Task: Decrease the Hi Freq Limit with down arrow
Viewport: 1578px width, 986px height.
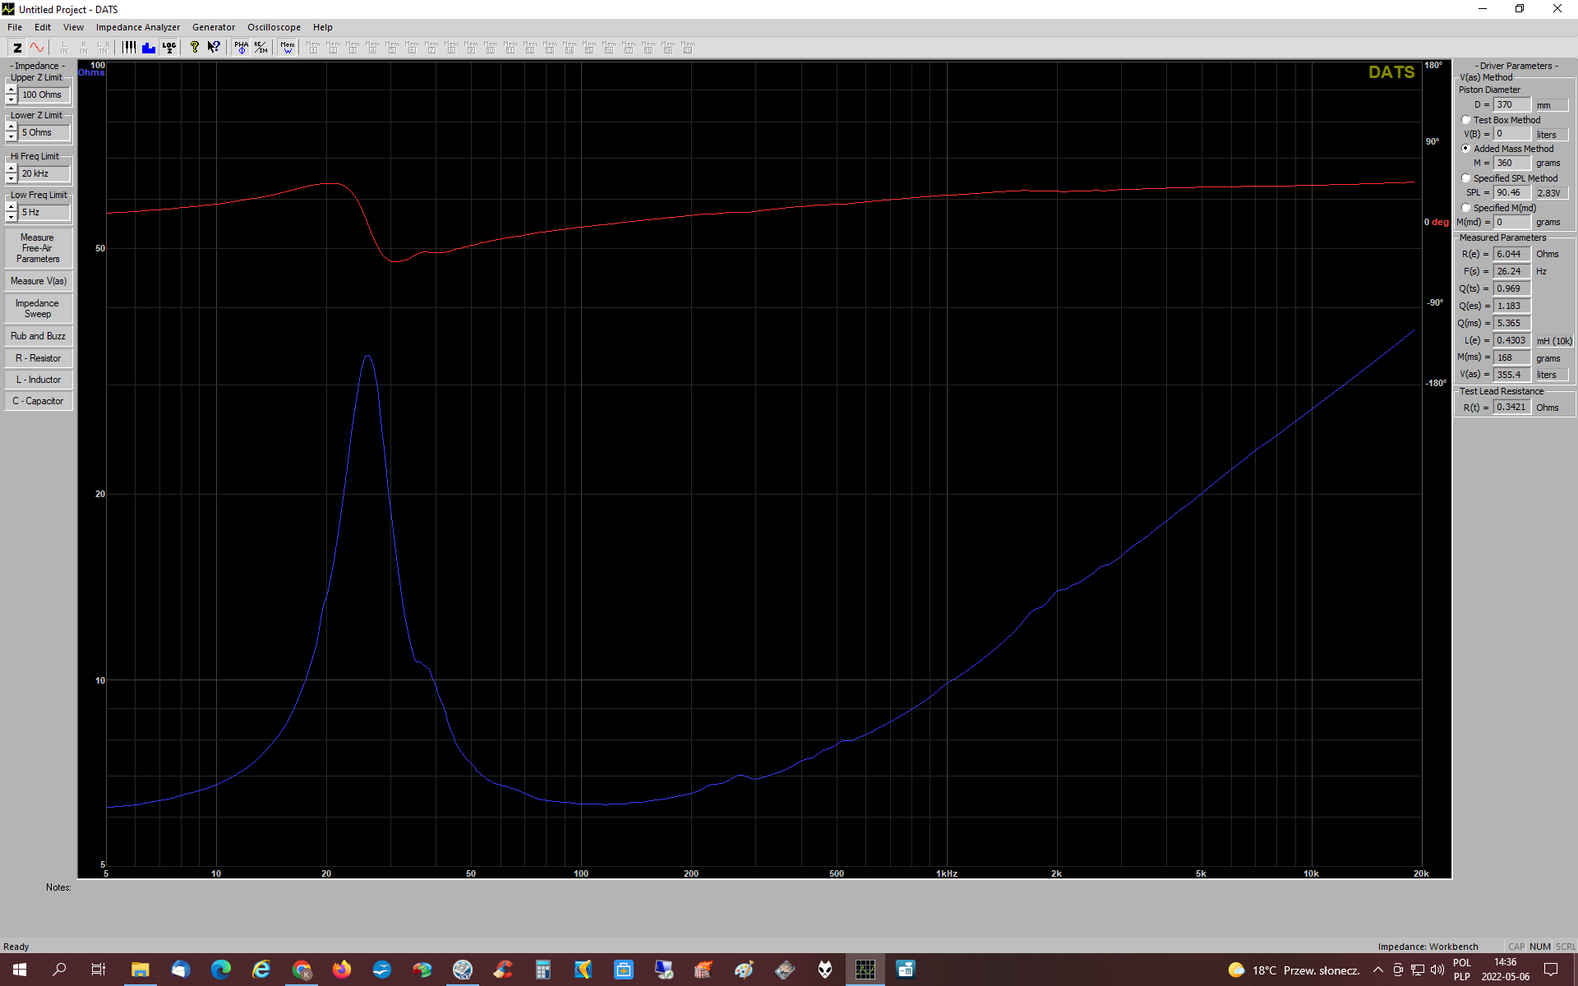Action: pos(12,178)
